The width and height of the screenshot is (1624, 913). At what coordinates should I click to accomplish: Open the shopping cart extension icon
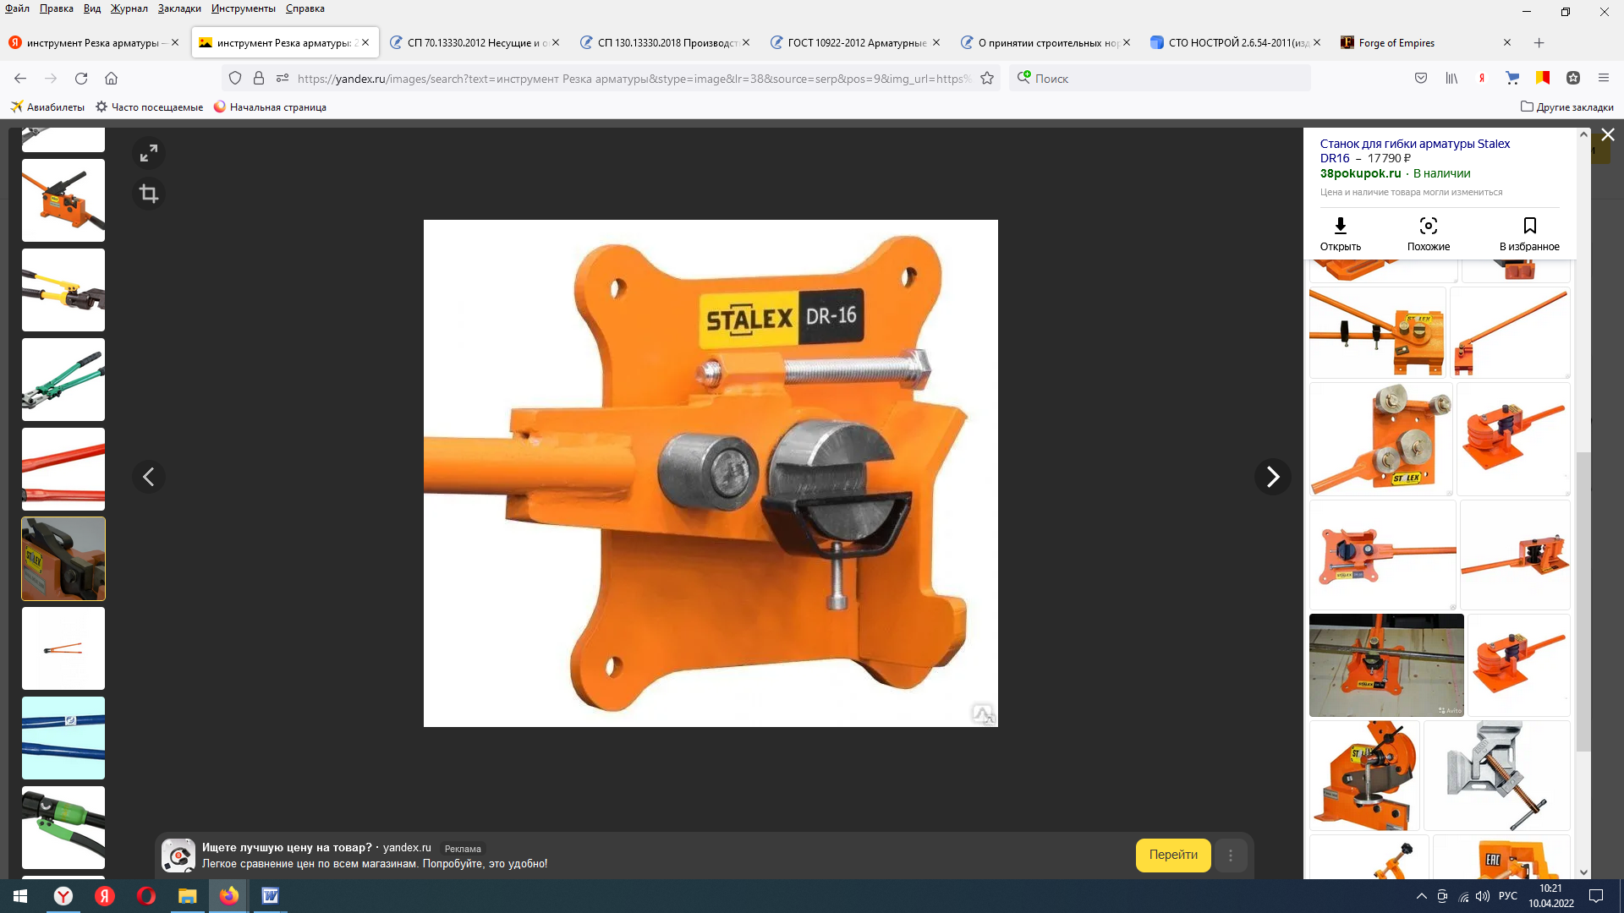[x=1512, y=79]
